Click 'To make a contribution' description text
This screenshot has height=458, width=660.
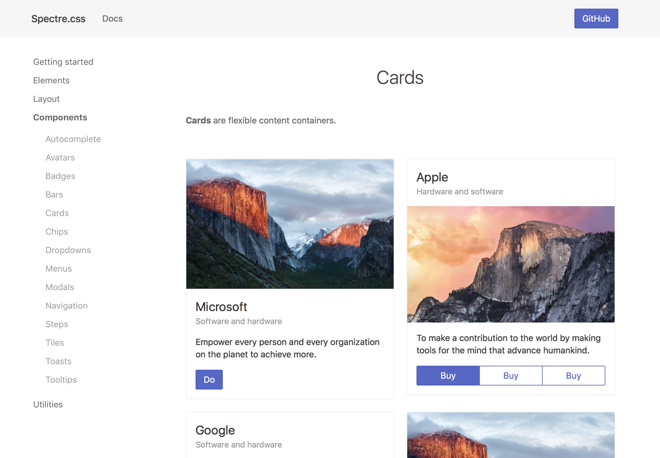pyautogui.click(x=509, y=344)
